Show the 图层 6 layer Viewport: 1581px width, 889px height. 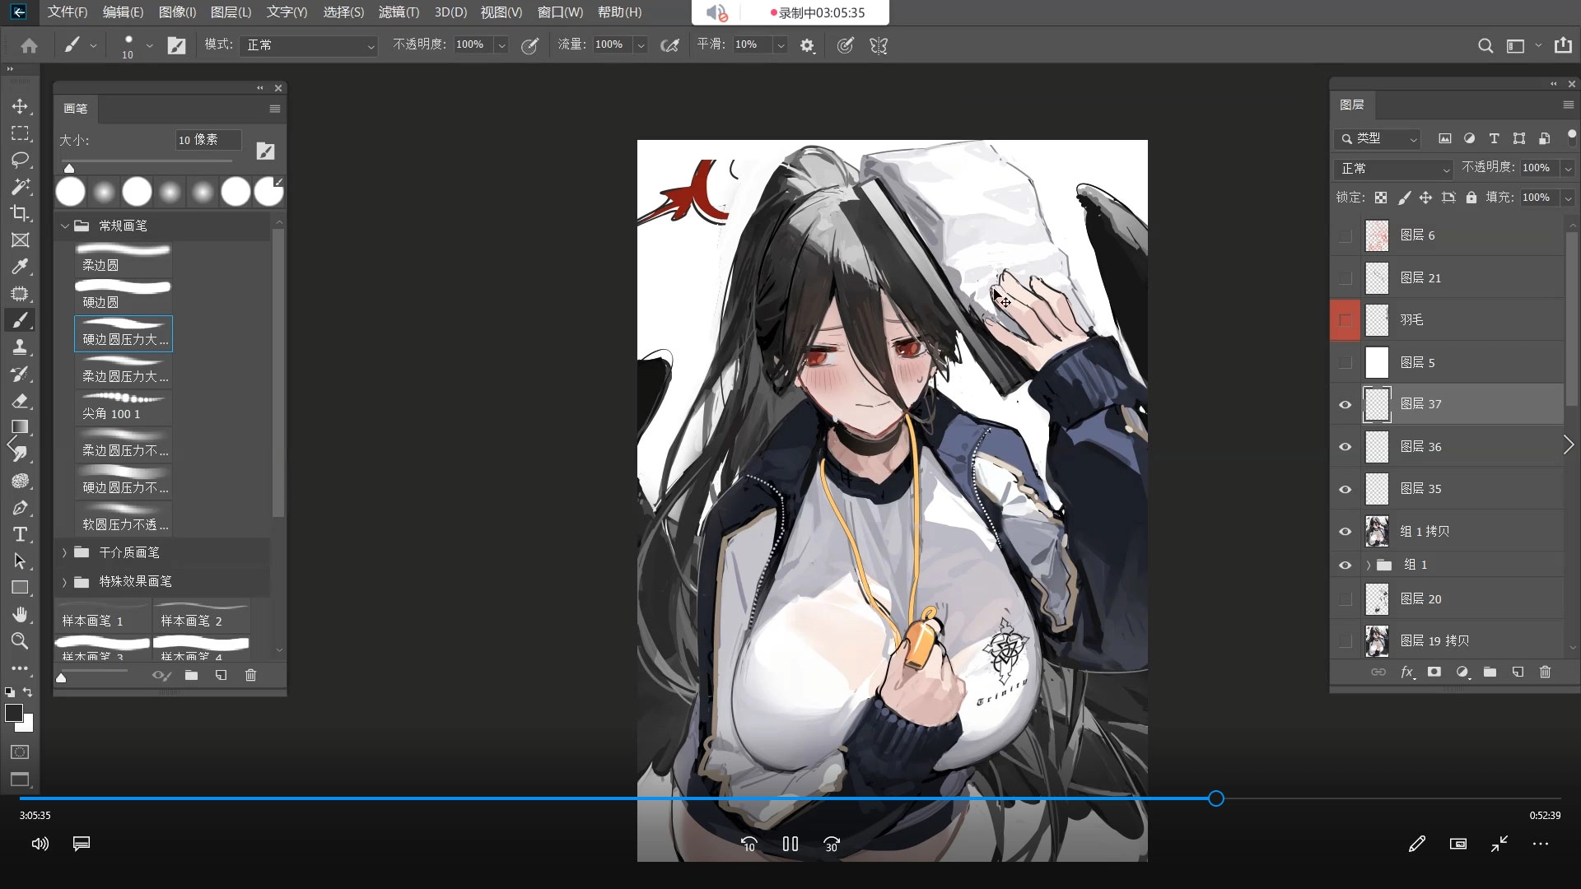click(1345, 236)
